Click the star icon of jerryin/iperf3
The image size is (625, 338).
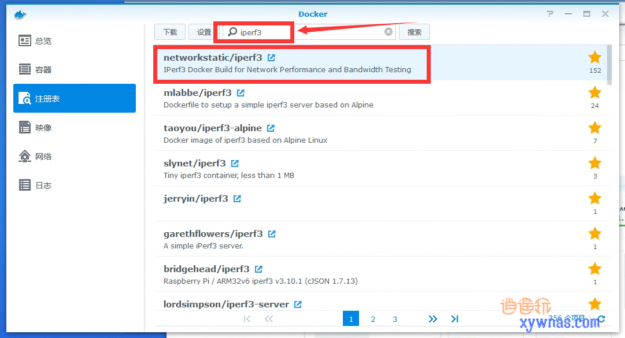[x=595, y=198]
